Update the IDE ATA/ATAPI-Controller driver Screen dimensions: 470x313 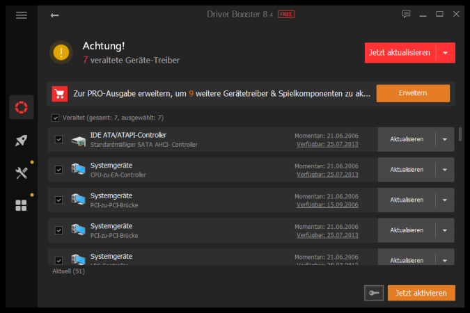click(407, 139)
